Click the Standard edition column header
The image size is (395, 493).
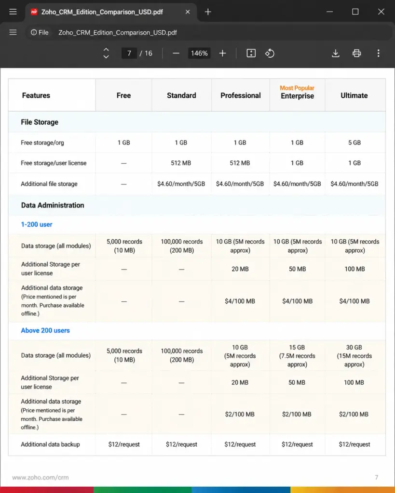point(181,96)
